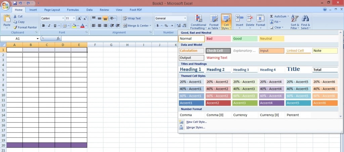Open the Borders dropdown arrow
344x152 pixels.
click(x=69, y=25)
